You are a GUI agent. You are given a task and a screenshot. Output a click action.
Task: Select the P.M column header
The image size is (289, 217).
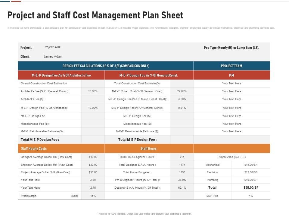232,75
